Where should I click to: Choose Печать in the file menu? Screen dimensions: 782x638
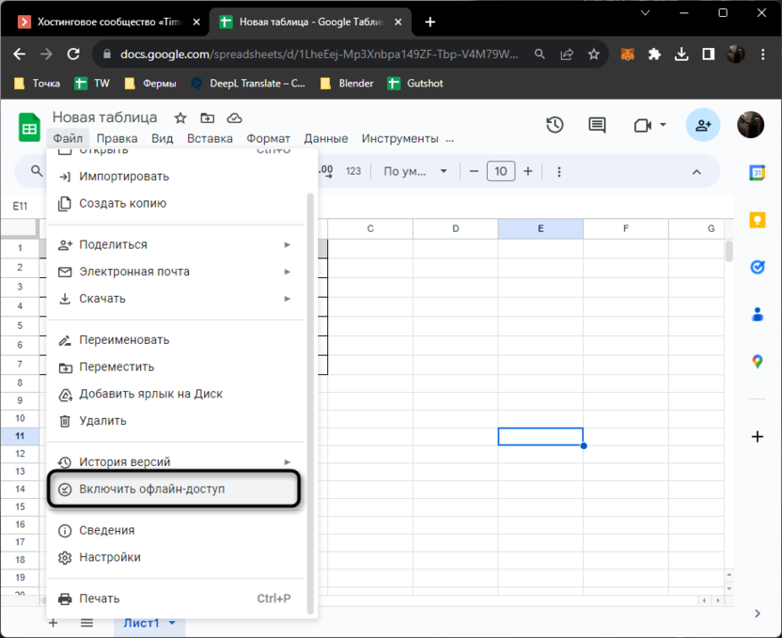coord(100,599)
